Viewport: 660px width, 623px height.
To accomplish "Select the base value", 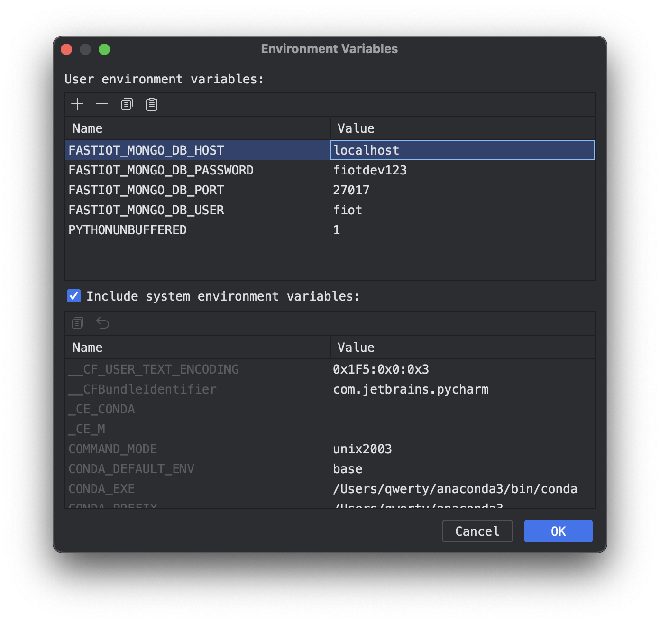I will [348, 469].
